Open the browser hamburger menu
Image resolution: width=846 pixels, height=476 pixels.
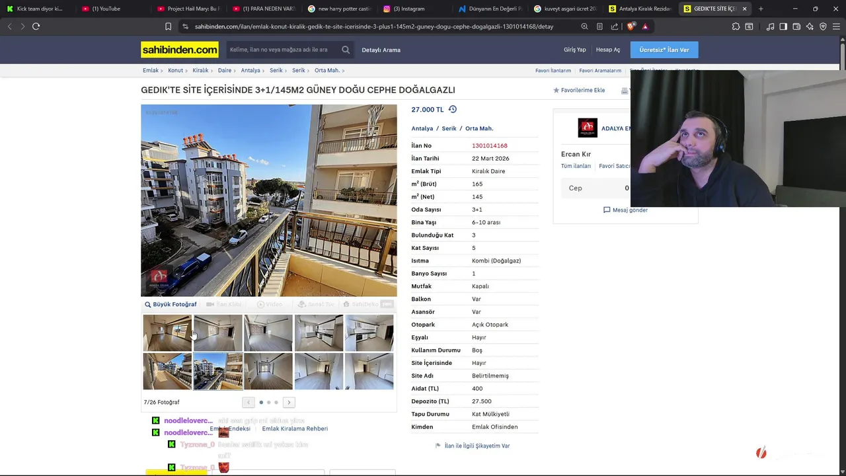(x=836, y=26)
